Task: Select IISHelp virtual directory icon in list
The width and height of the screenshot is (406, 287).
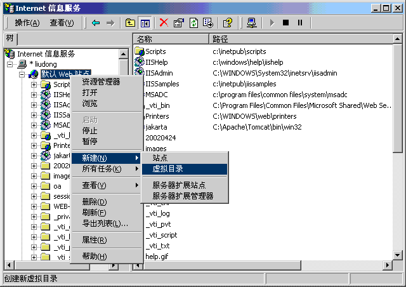Action: [x=140, y=62]
